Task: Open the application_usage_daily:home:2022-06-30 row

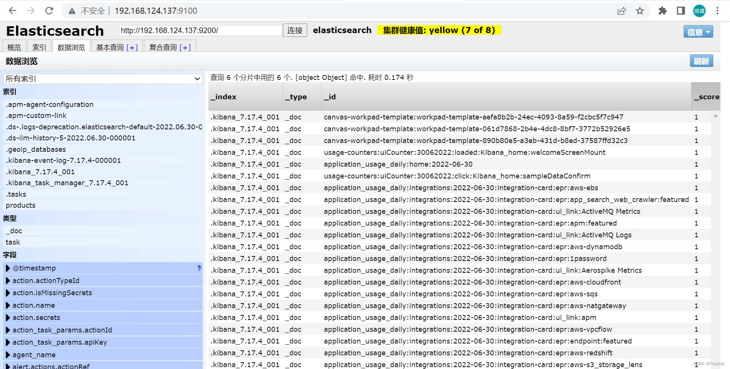Action: 460,164
